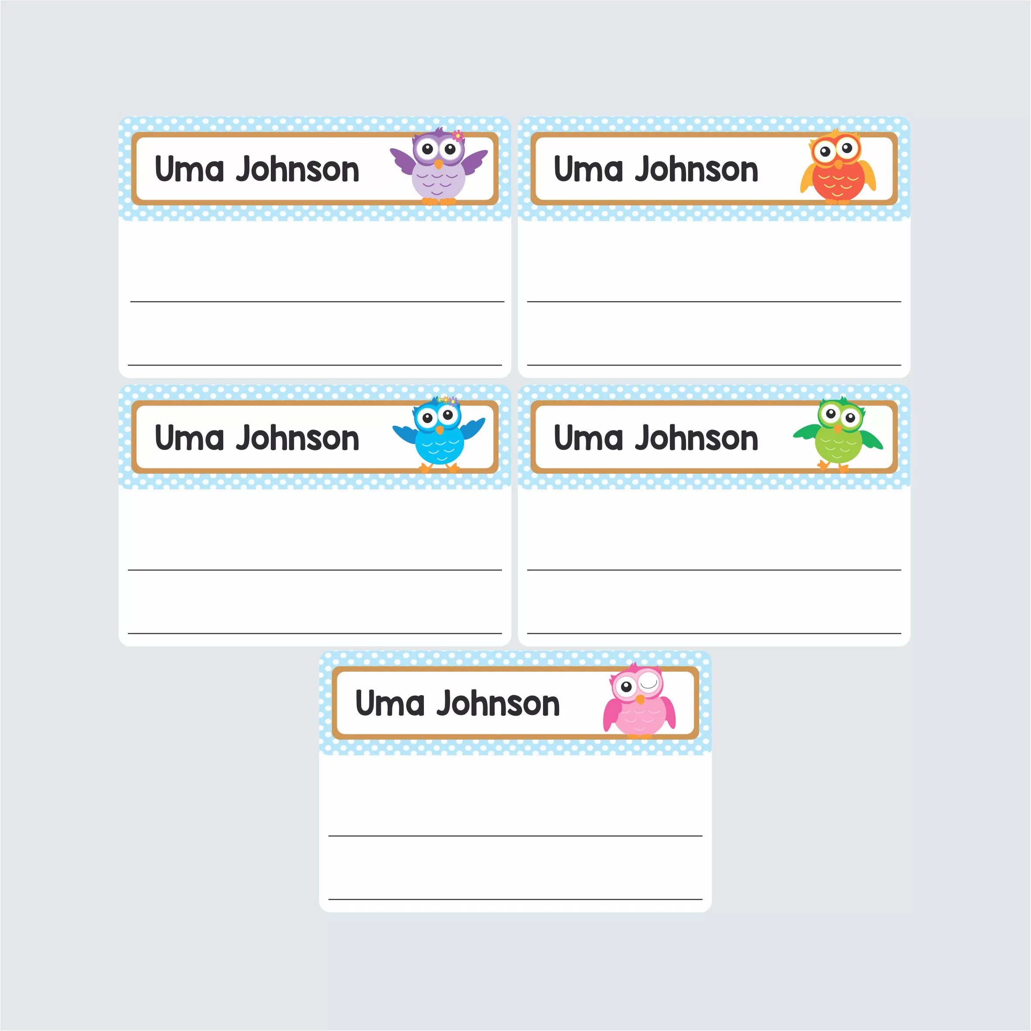The width and height of the screenshot is (1031, 1031).
Task: Click first writing line on blue owl label
Action: click(315, 570)
